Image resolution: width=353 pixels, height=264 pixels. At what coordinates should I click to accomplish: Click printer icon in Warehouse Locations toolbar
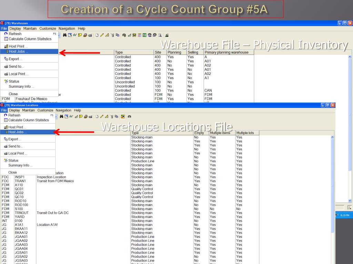(x=86, y=117)
